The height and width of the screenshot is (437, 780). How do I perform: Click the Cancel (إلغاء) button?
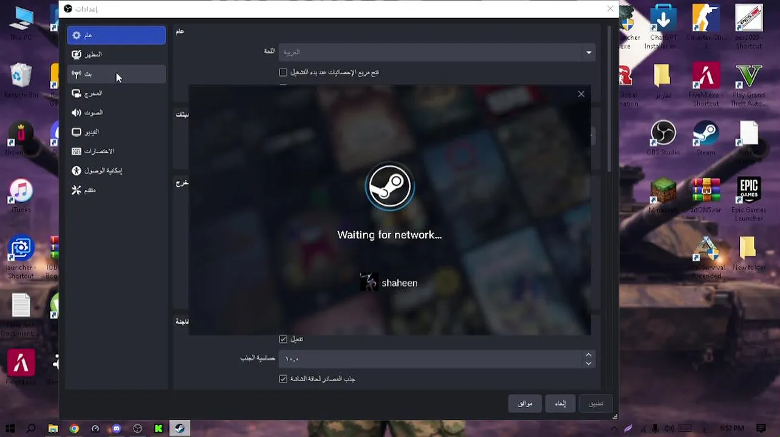(x=561, y=404)
